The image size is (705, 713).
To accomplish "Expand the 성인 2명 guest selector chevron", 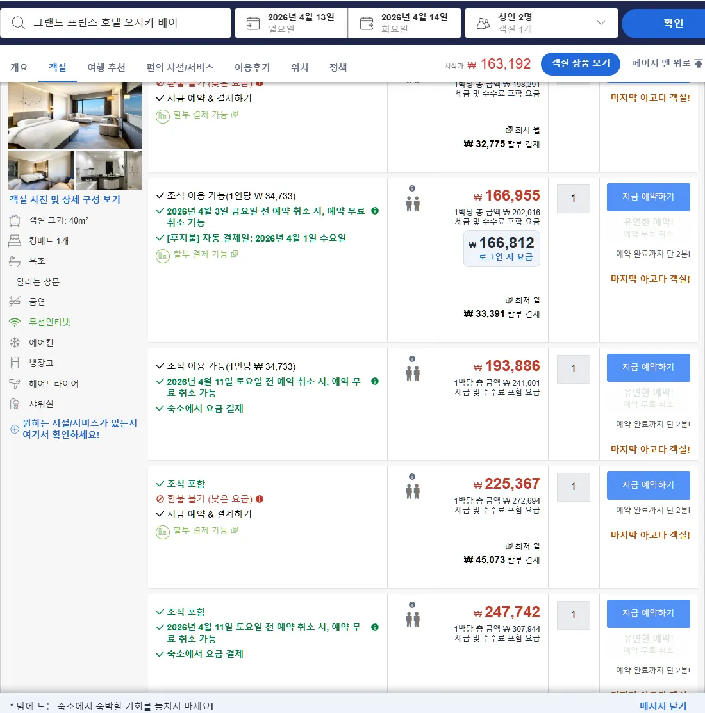I will pyautogui.click(x=601, y=22).
